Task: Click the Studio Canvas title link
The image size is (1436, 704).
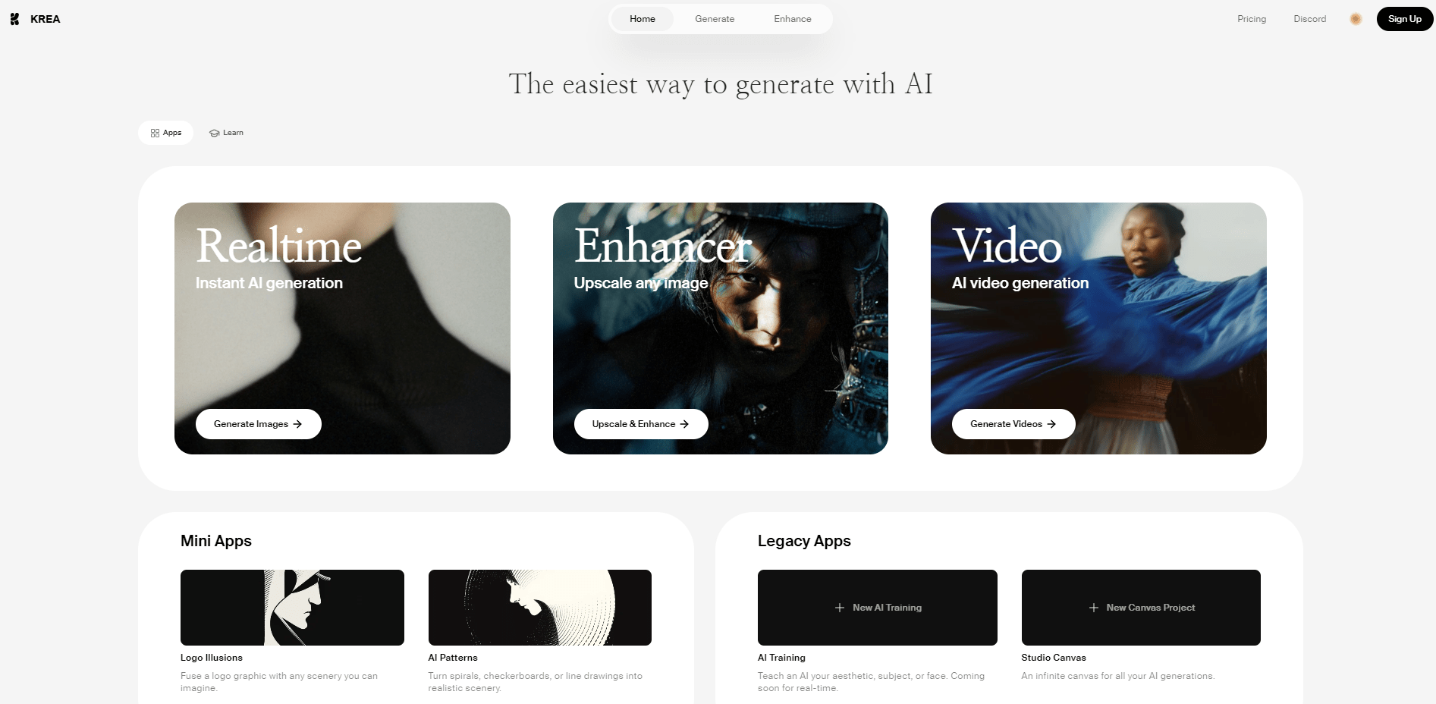Action: click(1054, 658)
